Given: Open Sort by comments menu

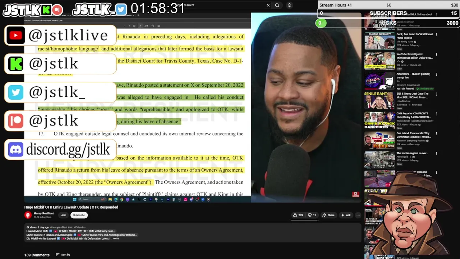Looking at the screenshot, I should point(63,255).
